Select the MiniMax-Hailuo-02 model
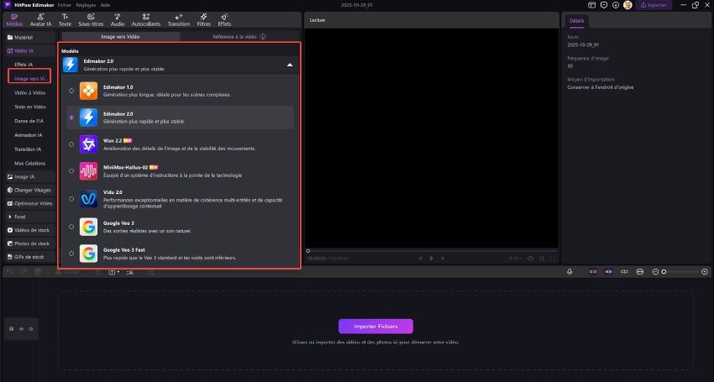Viewport: 714px width, 382px height. (180, 171)
